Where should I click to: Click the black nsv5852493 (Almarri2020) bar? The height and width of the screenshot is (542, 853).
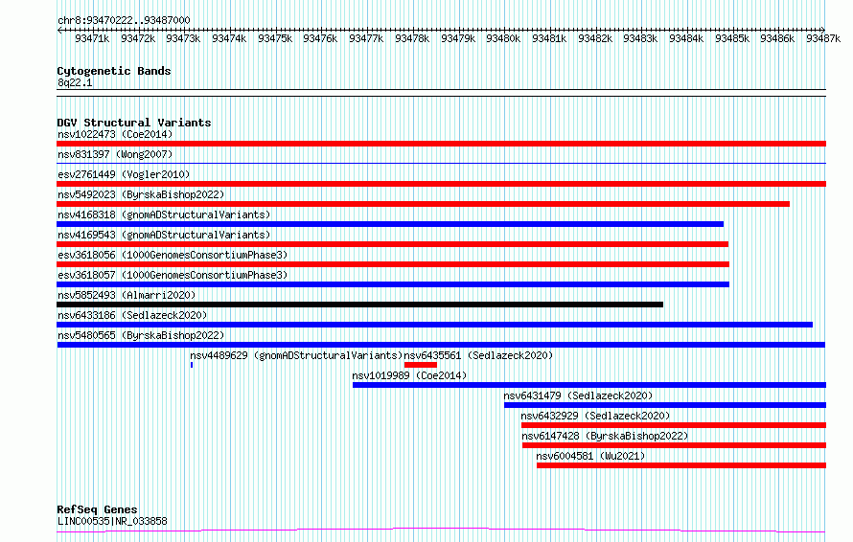coord(359,305)
